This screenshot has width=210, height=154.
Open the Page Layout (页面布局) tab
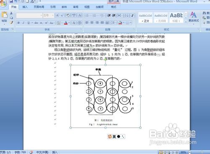[39, 7]
